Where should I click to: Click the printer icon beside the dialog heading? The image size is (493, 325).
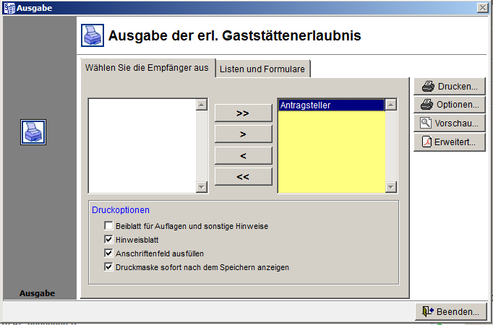coord(91,35)
